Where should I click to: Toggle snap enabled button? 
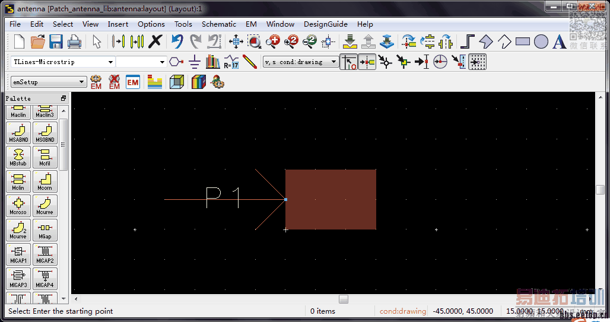(x=348, y=62)
